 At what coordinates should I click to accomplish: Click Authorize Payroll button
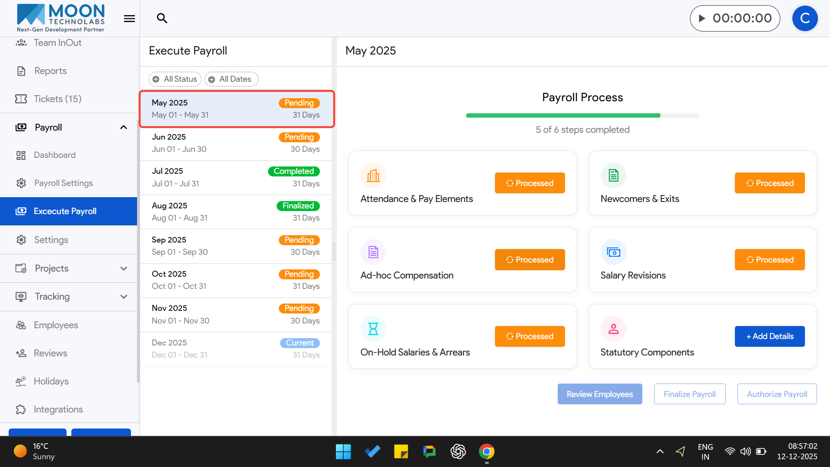777,394
